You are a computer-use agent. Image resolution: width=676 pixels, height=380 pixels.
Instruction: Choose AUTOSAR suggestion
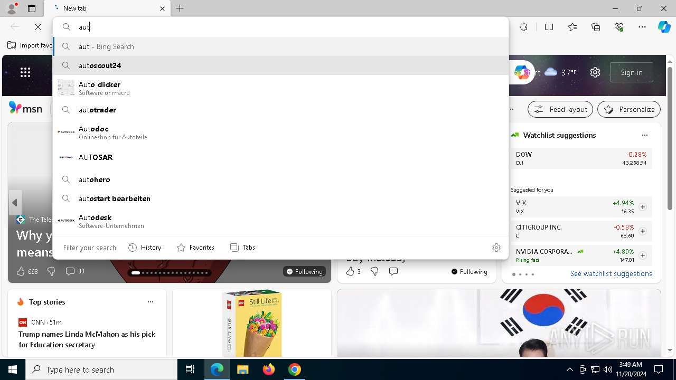click(281, 157)
